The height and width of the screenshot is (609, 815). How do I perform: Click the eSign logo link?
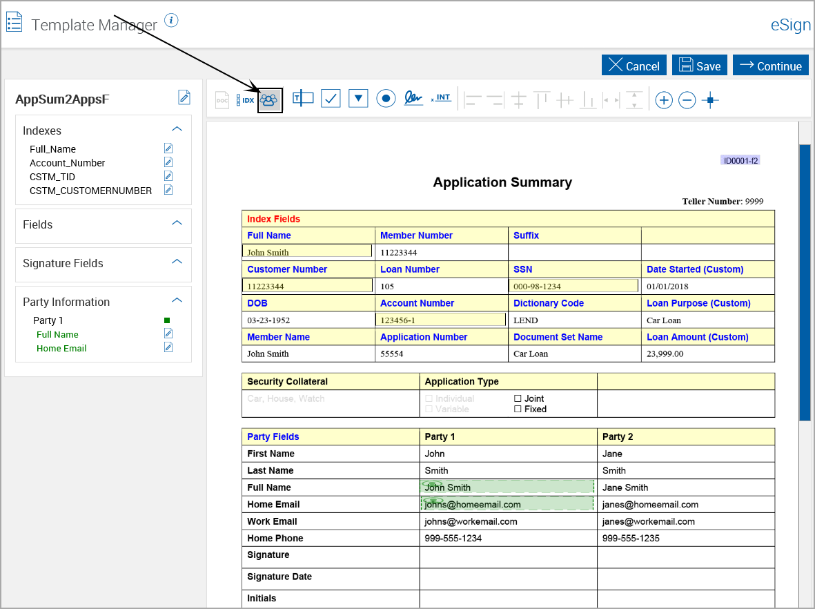pyautogui.click(x=791, y=24)
